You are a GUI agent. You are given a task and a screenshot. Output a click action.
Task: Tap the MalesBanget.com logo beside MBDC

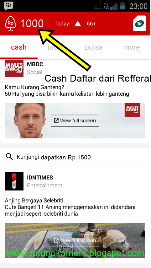click(14, 68)
